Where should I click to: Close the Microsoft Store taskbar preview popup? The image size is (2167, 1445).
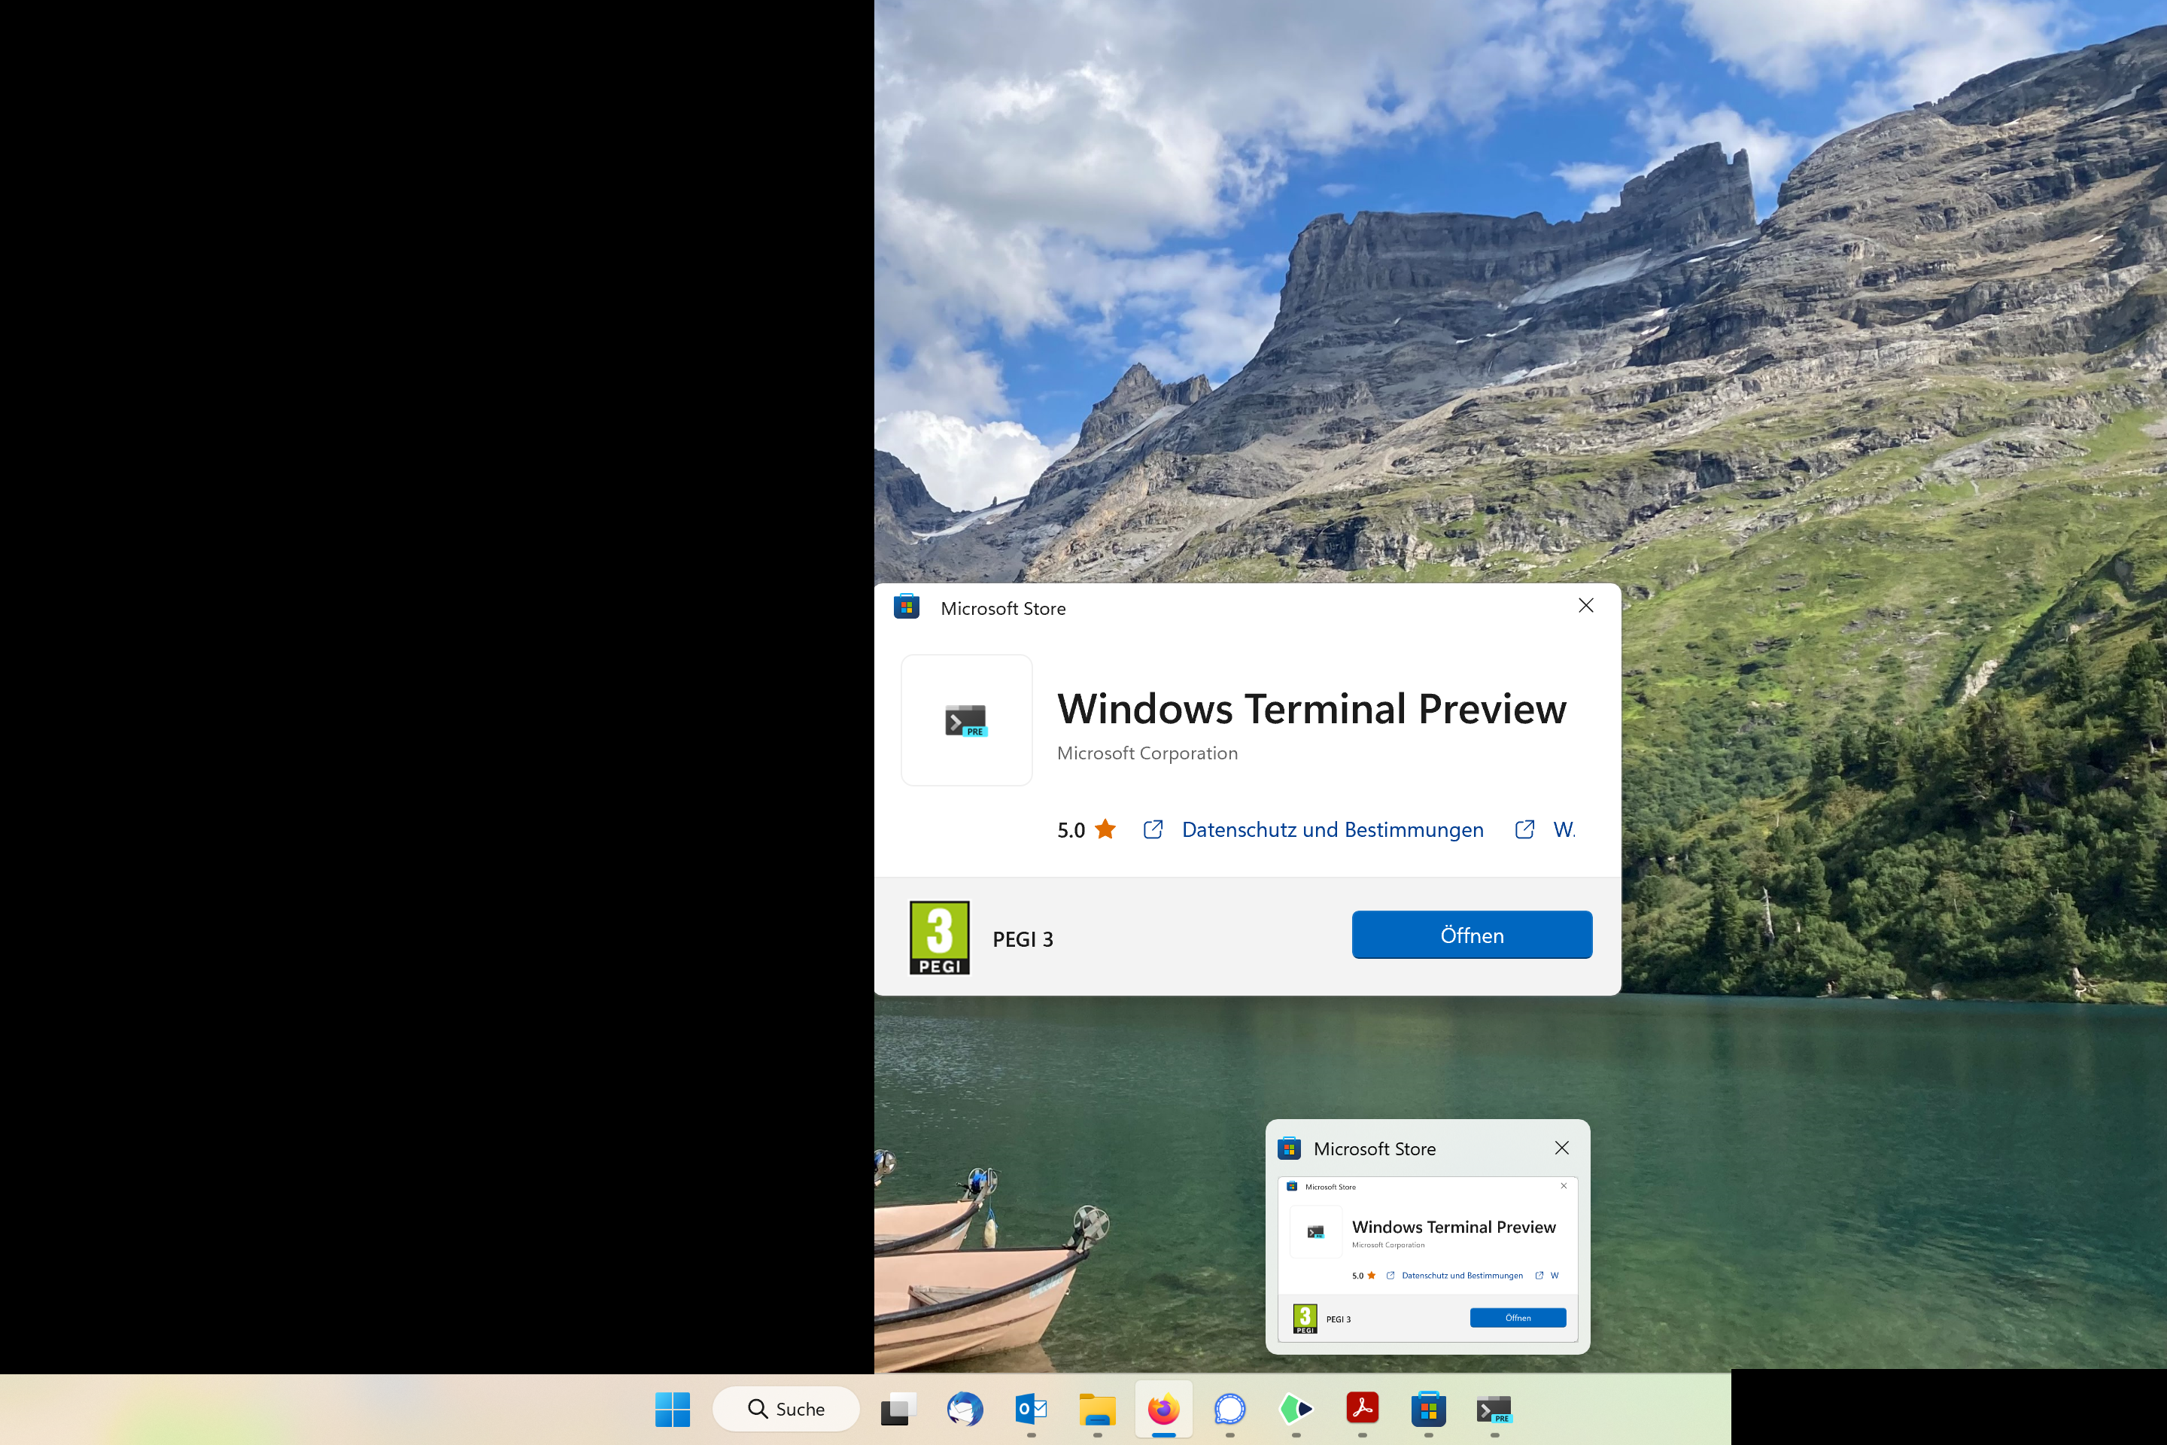click(1562, 1148)
